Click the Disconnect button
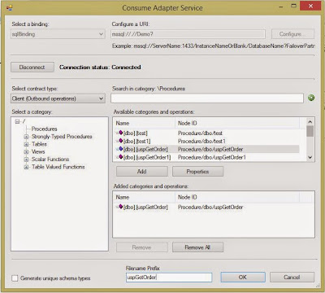This screenshot has width=325, height=293. (x=32, y=68)
